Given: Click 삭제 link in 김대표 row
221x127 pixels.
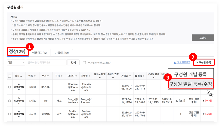Looking at the screenshot, I should pos(208,101).
